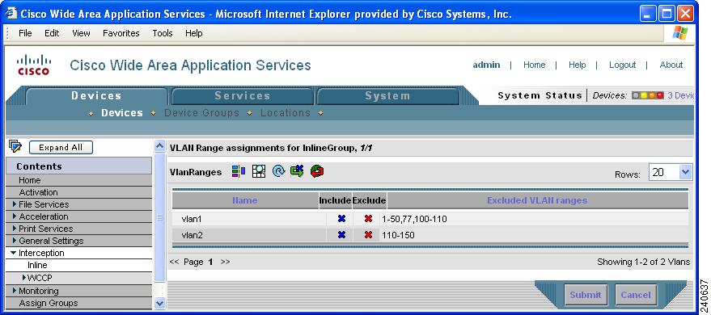Open the Favorites menu
This screenshot has width=711, height=315.
pos(121,33)
